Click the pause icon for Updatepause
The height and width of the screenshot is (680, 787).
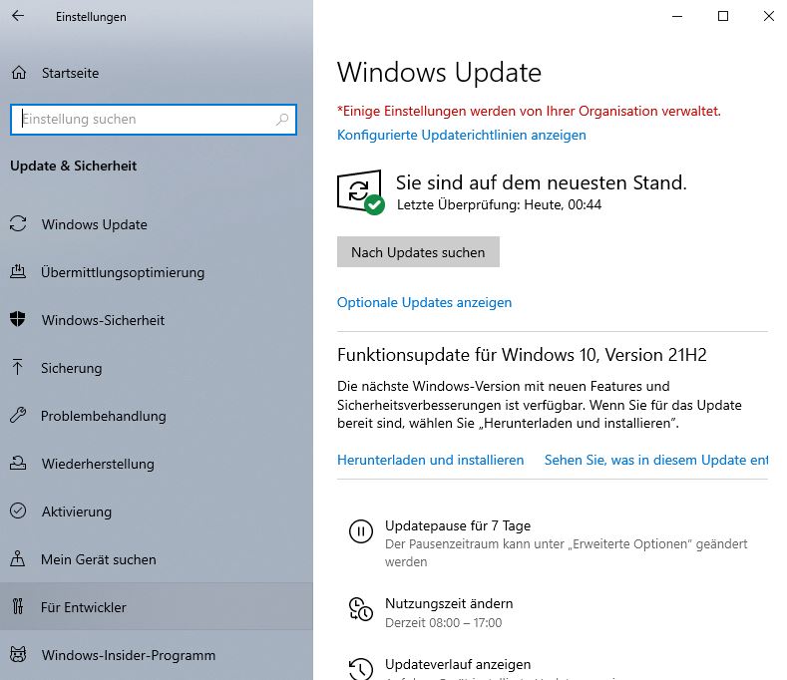click(361, 531)
